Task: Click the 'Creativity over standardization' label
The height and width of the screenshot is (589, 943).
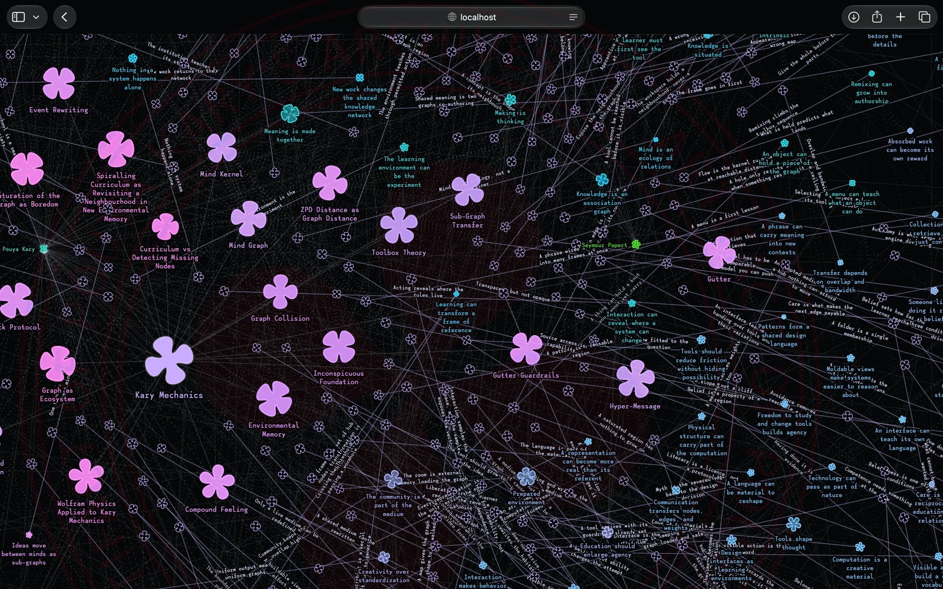Action: click(384, 575)
